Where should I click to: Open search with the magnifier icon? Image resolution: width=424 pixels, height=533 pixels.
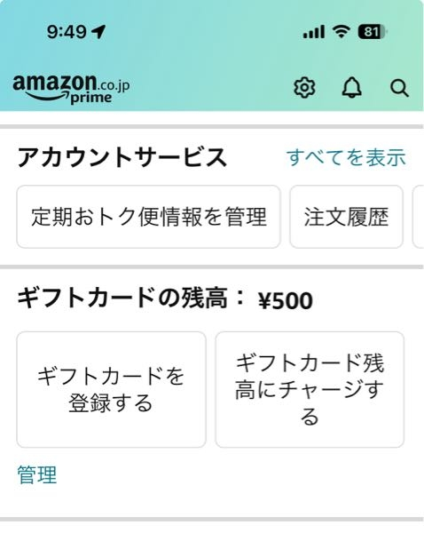pyautogui.click(x=399, y=88)
